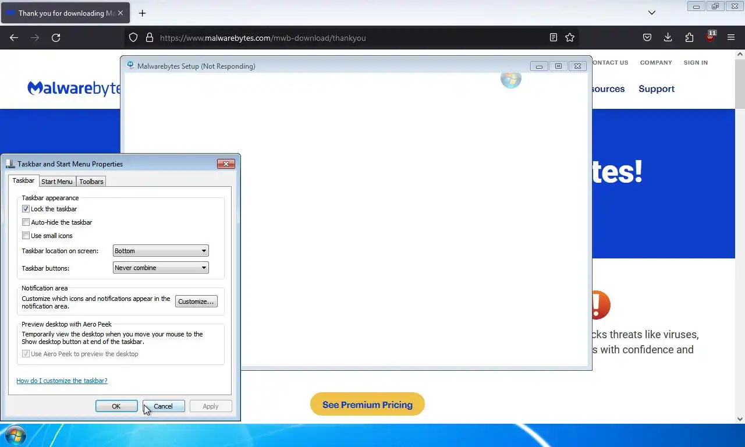
Task: Click the uBlock Origin extension icon
Action: click(x=710, y=37)
